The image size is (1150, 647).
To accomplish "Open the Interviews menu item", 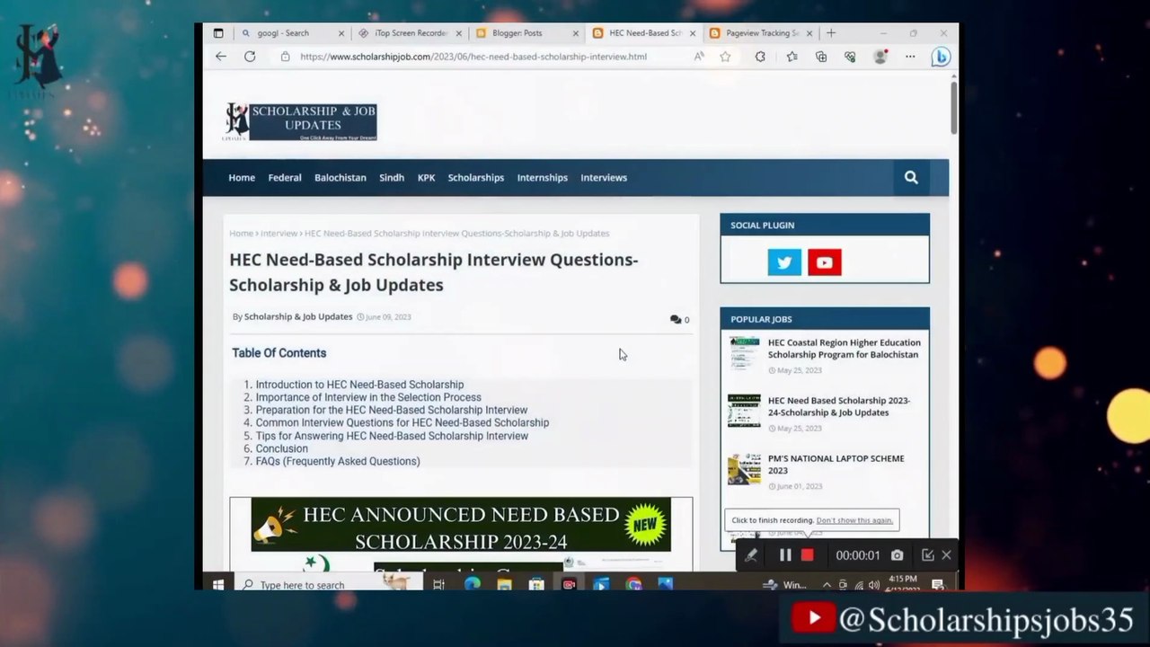I will point(604,178).
